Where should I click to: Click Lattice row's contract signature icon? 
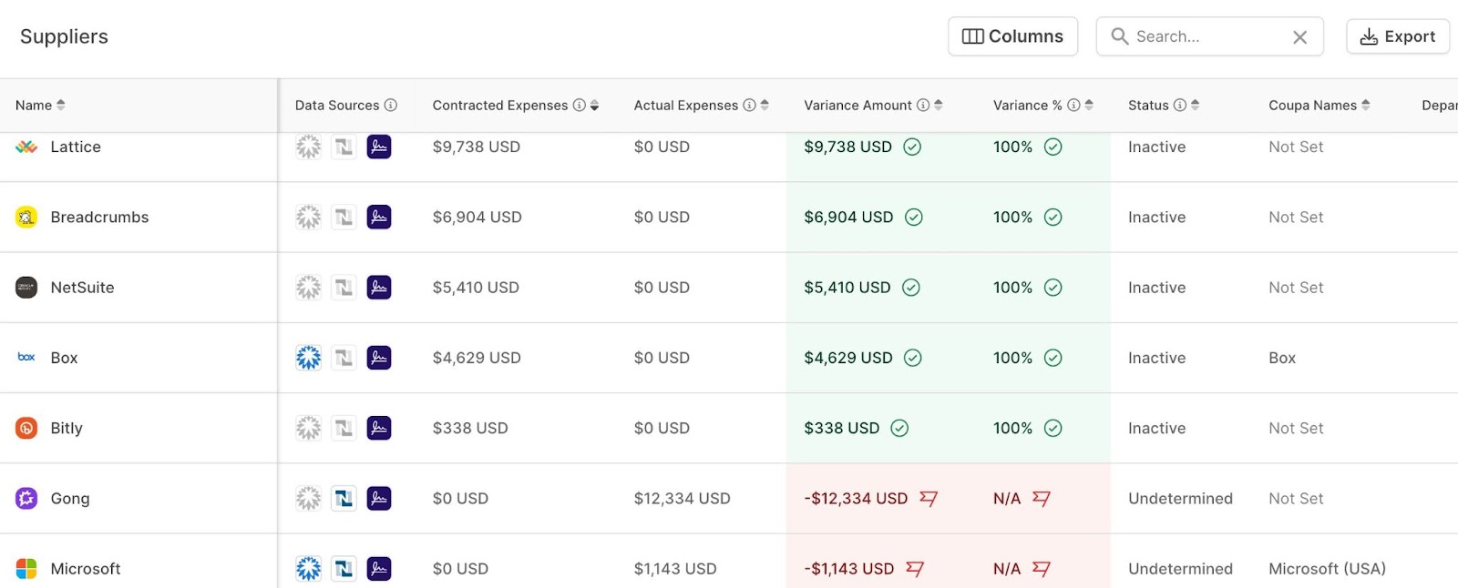pos(379,147)
